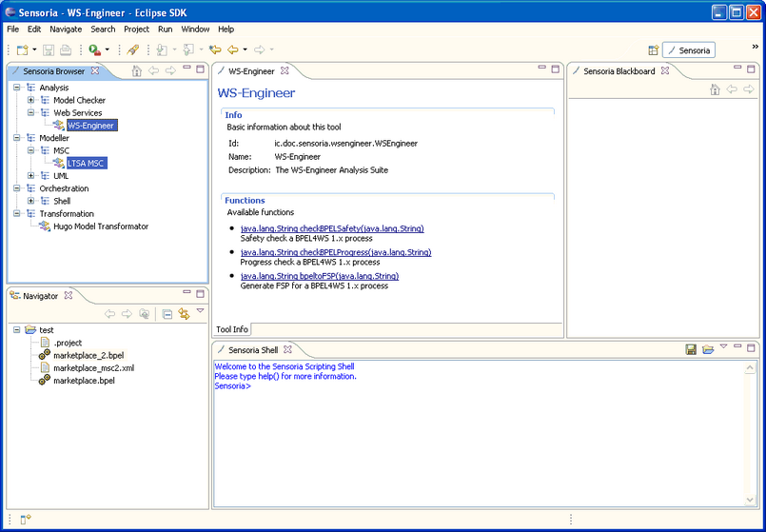This screenshot has height=532, width=766.
Task: Expand the UML node
Action: coord(30,176)
